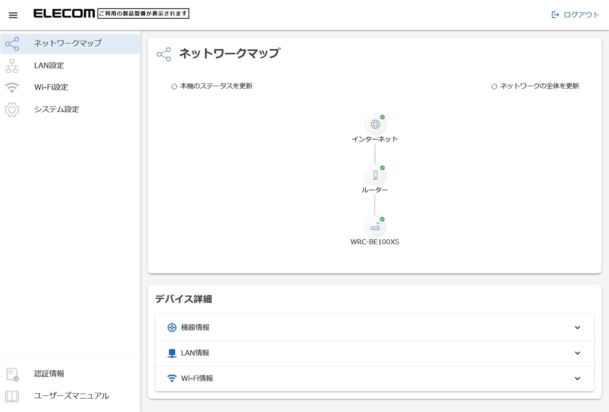Viewport: 609px width, 412px height.
Task: Click the WRC-BE100XS device icon
Action: tap(375, 227)
